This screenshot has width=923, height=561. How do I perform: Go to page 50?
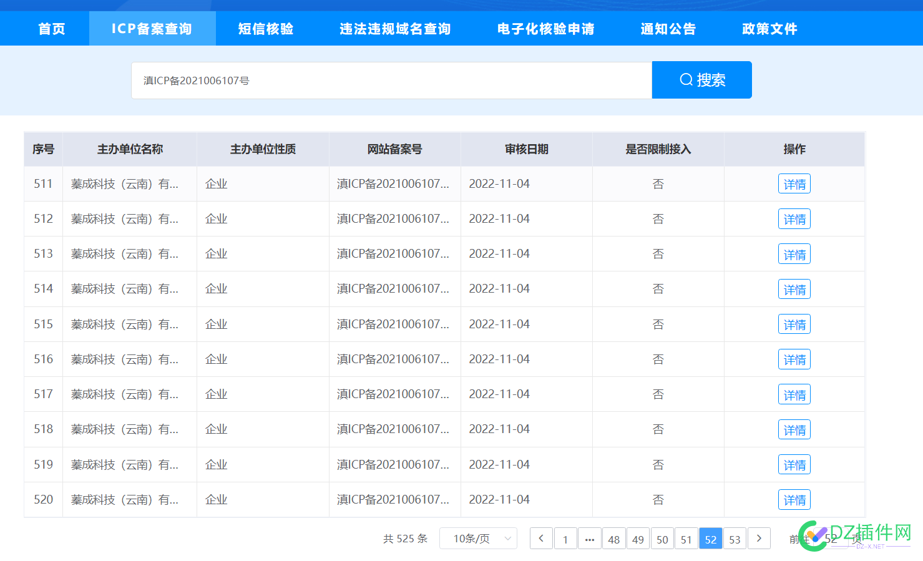point(662,539)
